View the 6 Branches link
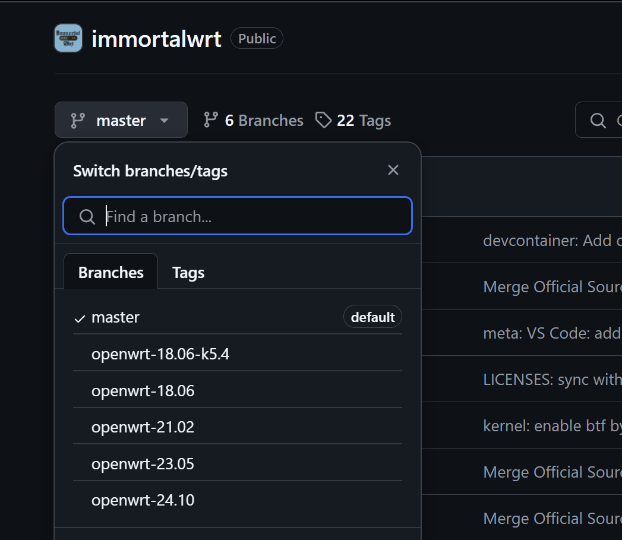Screen dimensions: 622x540 pos(254,120)
